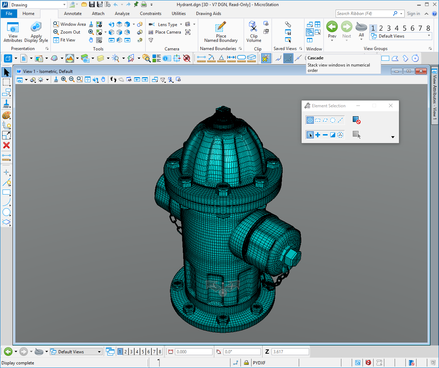Select the Element Selection arrow tool

tap(6, 72)
